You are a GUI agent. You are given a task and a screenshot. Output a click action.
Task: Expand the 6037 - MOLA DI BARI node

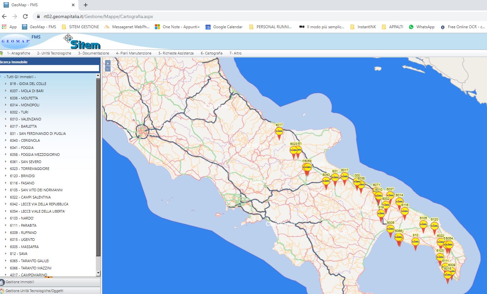[x=6, y=91]
